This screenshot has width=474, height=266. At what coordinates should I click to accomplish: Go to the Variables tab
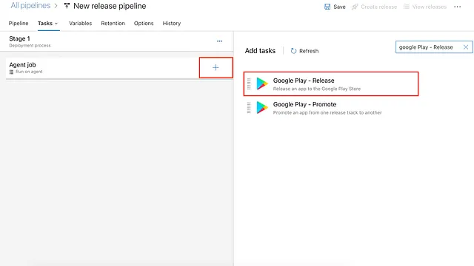(x=81, y=23)
